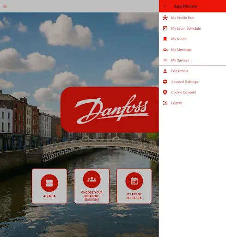Viewport: 226px width, 237px height.
Task: Open Account Settings gear icon
Action: pos(165,81)
